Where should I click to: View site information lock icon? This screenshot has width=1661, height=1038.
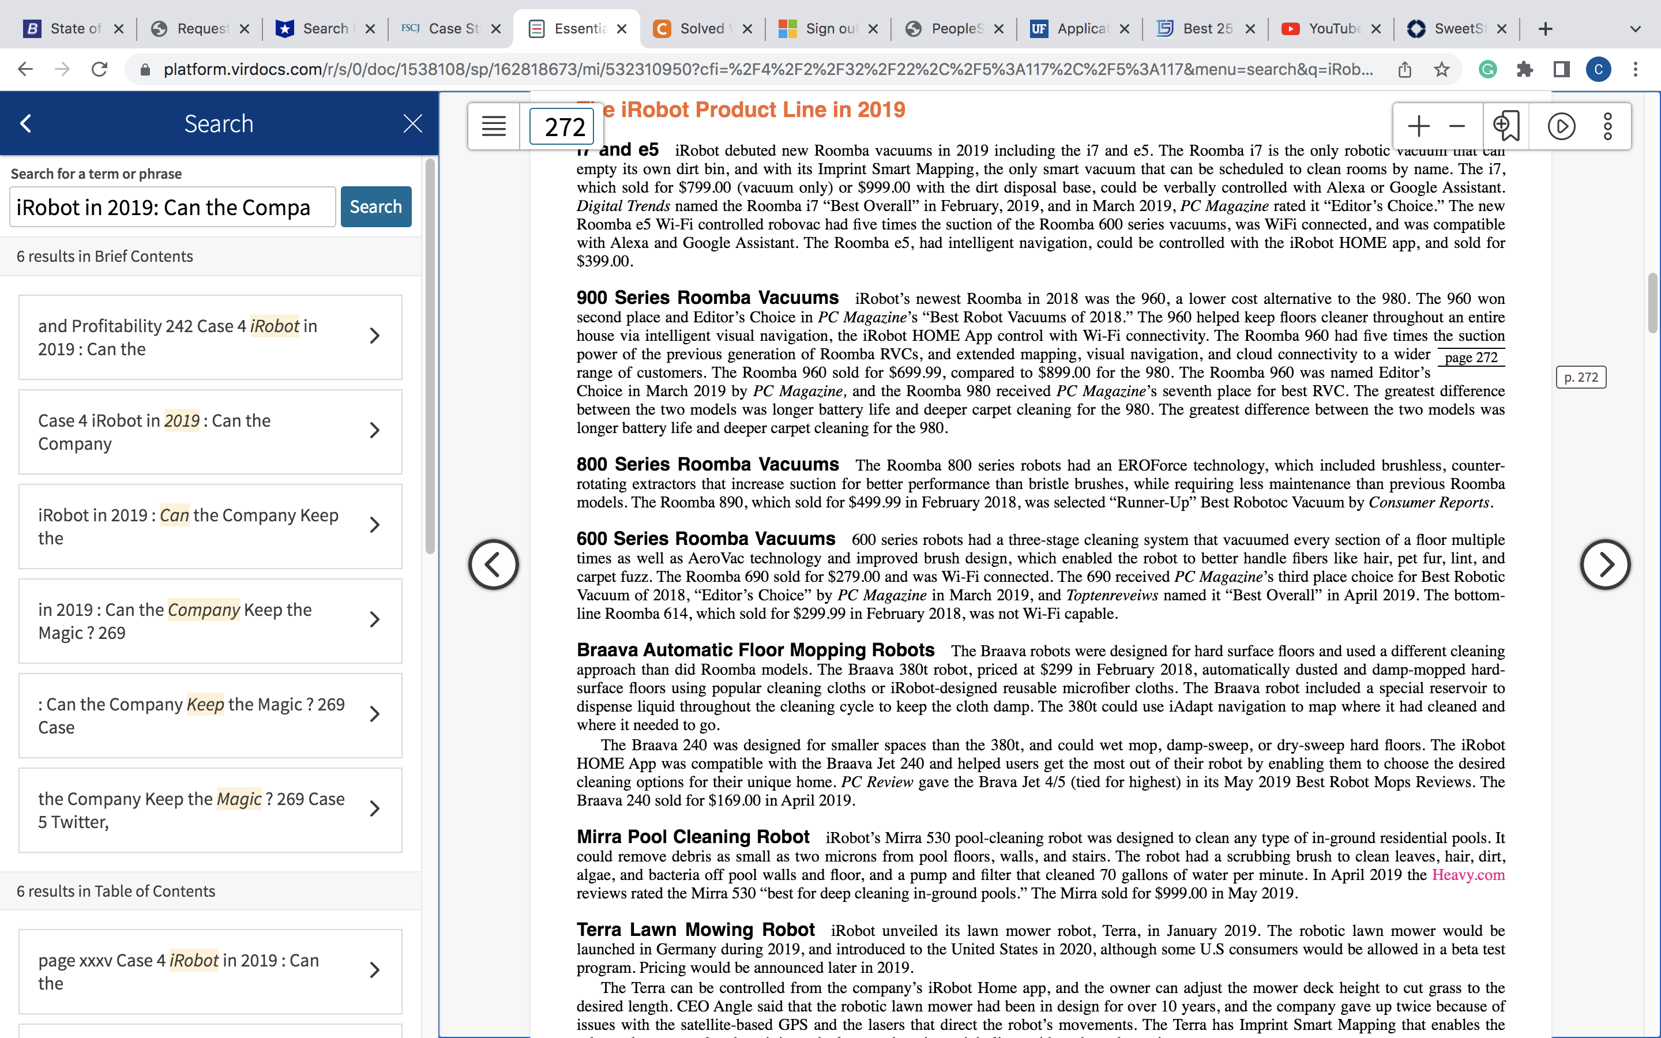click(x=145, y=69)
